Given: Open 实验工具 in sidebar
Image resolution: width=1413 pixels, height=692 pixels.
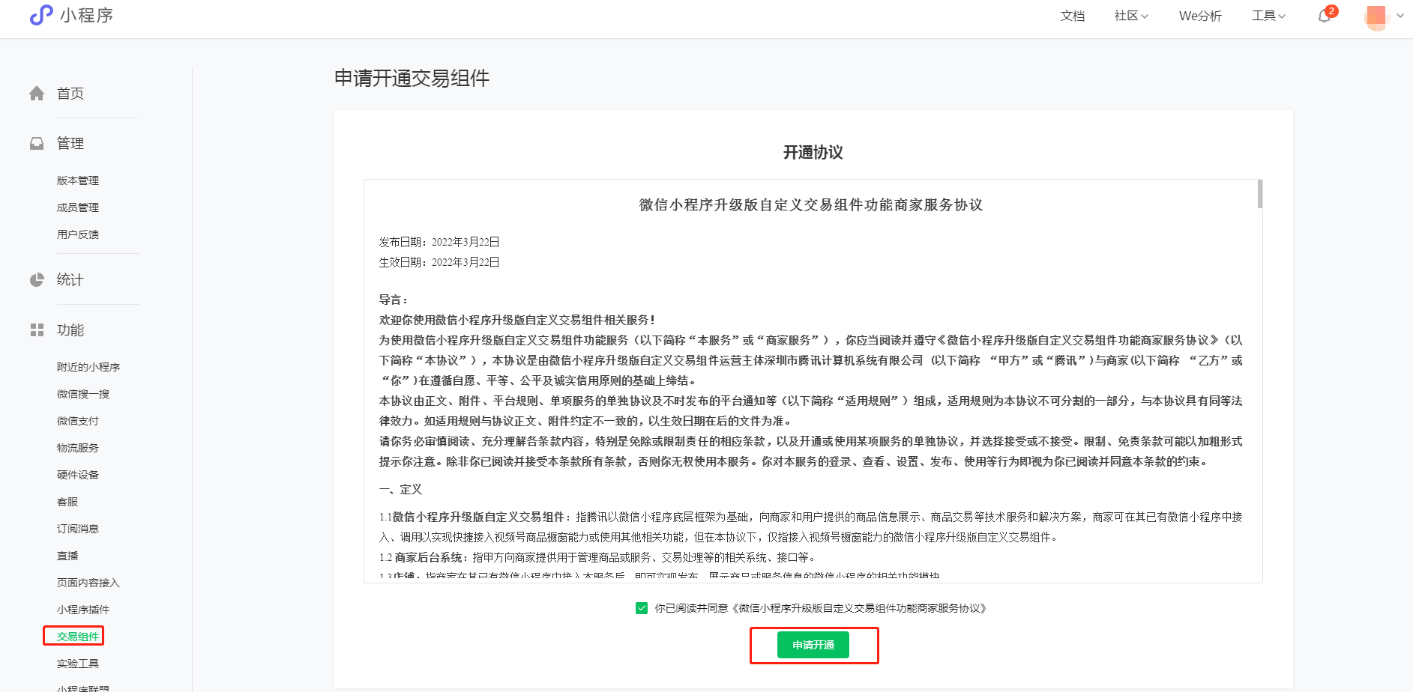Looking at the screenshot, I should pos(78,664).
